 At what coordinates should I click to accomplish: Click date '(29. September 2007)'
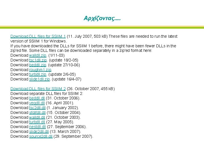pyautogui.click(x=73, y=136)
